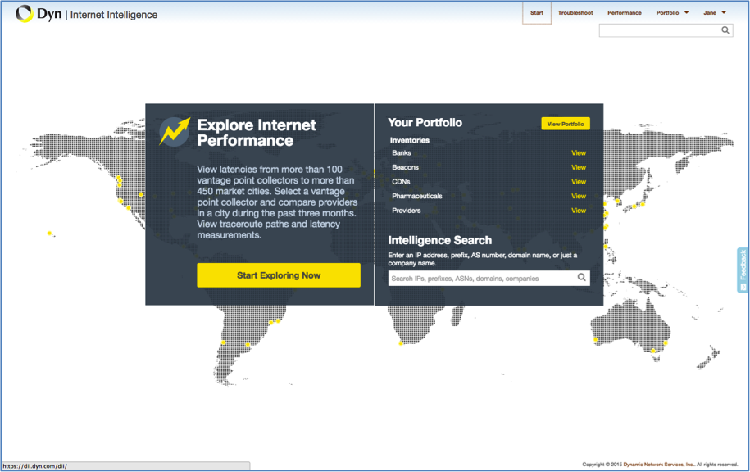Expand the Portfolio dropdown menu
The height and width of the screenshot is (472, 750).
(672, 13)
